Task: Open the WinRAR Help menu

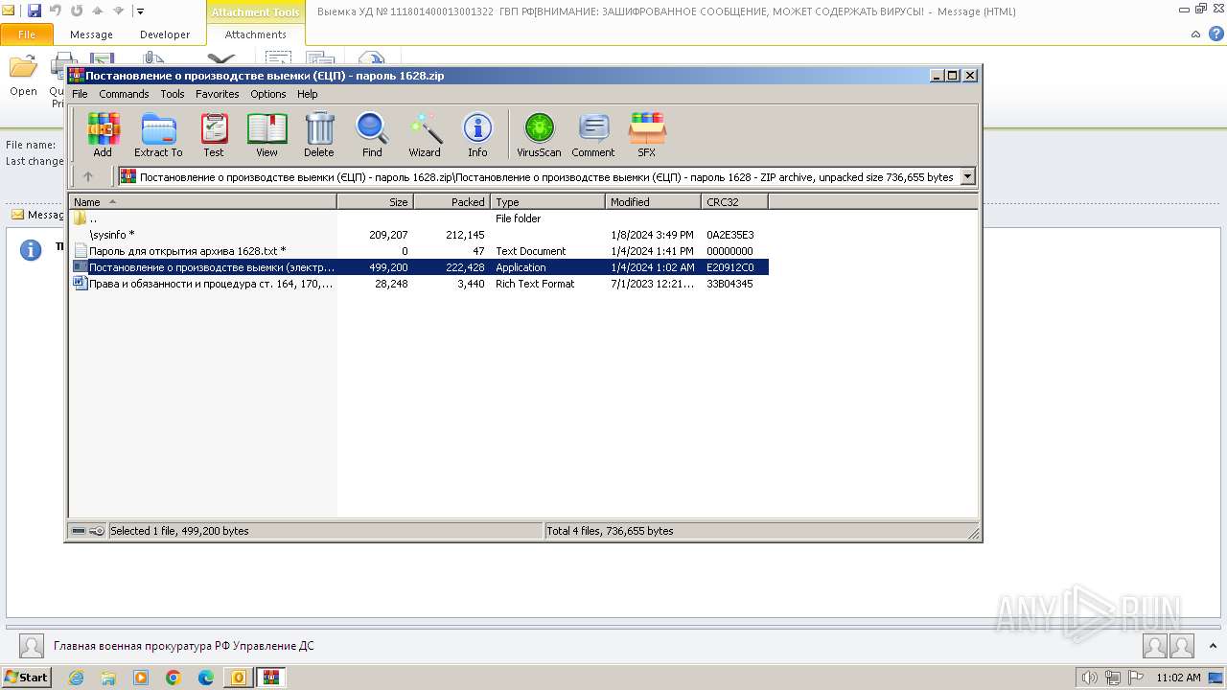Action: coord(307,94)
